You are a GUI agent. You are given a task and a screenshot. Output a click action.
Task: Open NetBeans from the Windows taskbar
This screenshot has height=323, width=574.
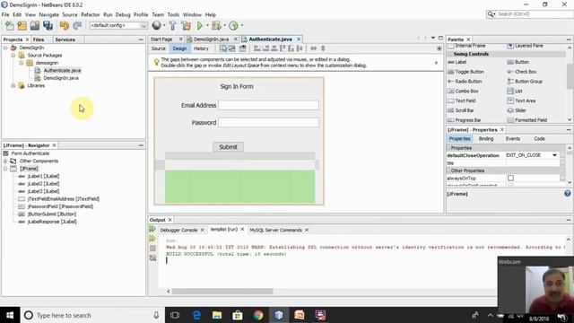(x=279, y=315)
